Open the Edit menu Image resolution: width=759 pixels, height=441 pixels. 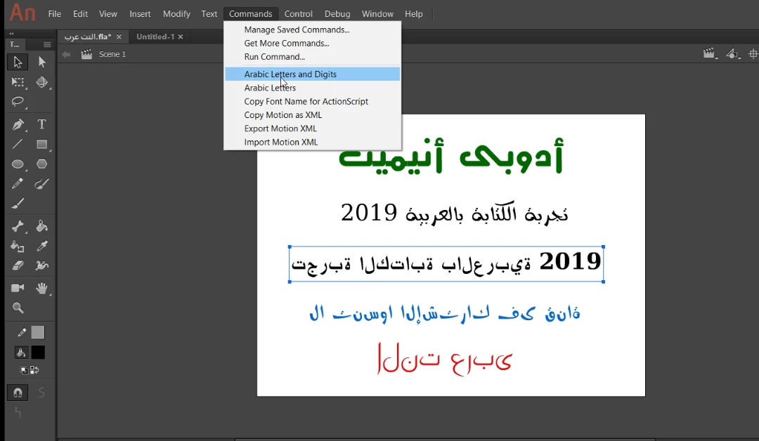pyautogui.click(x=80, y=14)
